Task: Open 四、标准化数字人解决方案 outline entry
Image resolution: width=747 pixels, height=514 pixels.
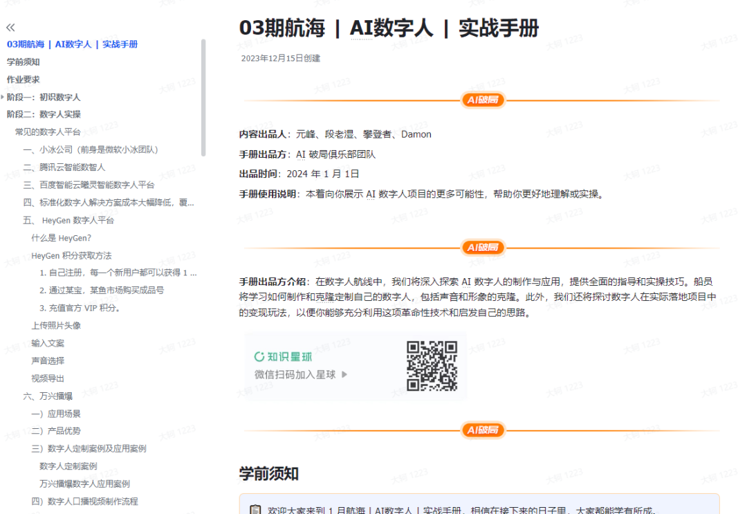Action: coord(109,203)
